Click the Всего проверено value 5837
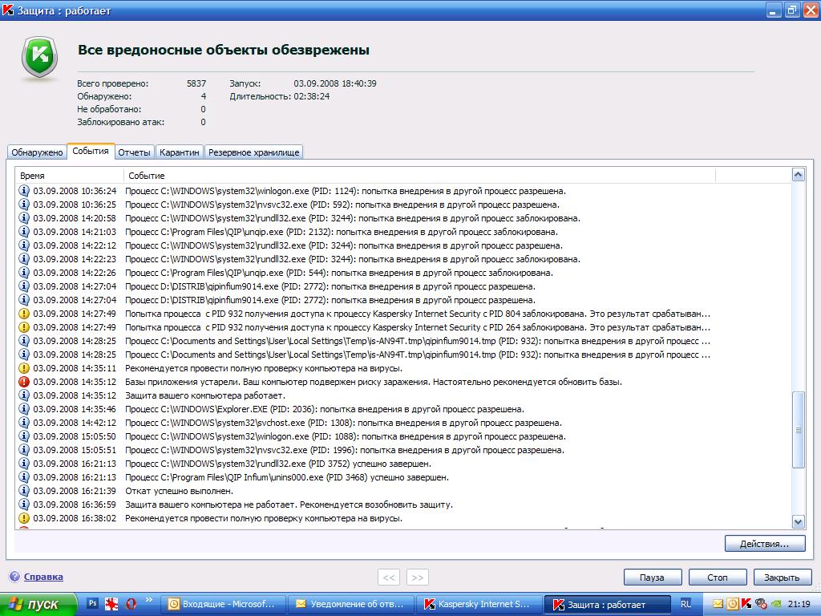Viewport: 821px width, 616px height. (196, 83)
